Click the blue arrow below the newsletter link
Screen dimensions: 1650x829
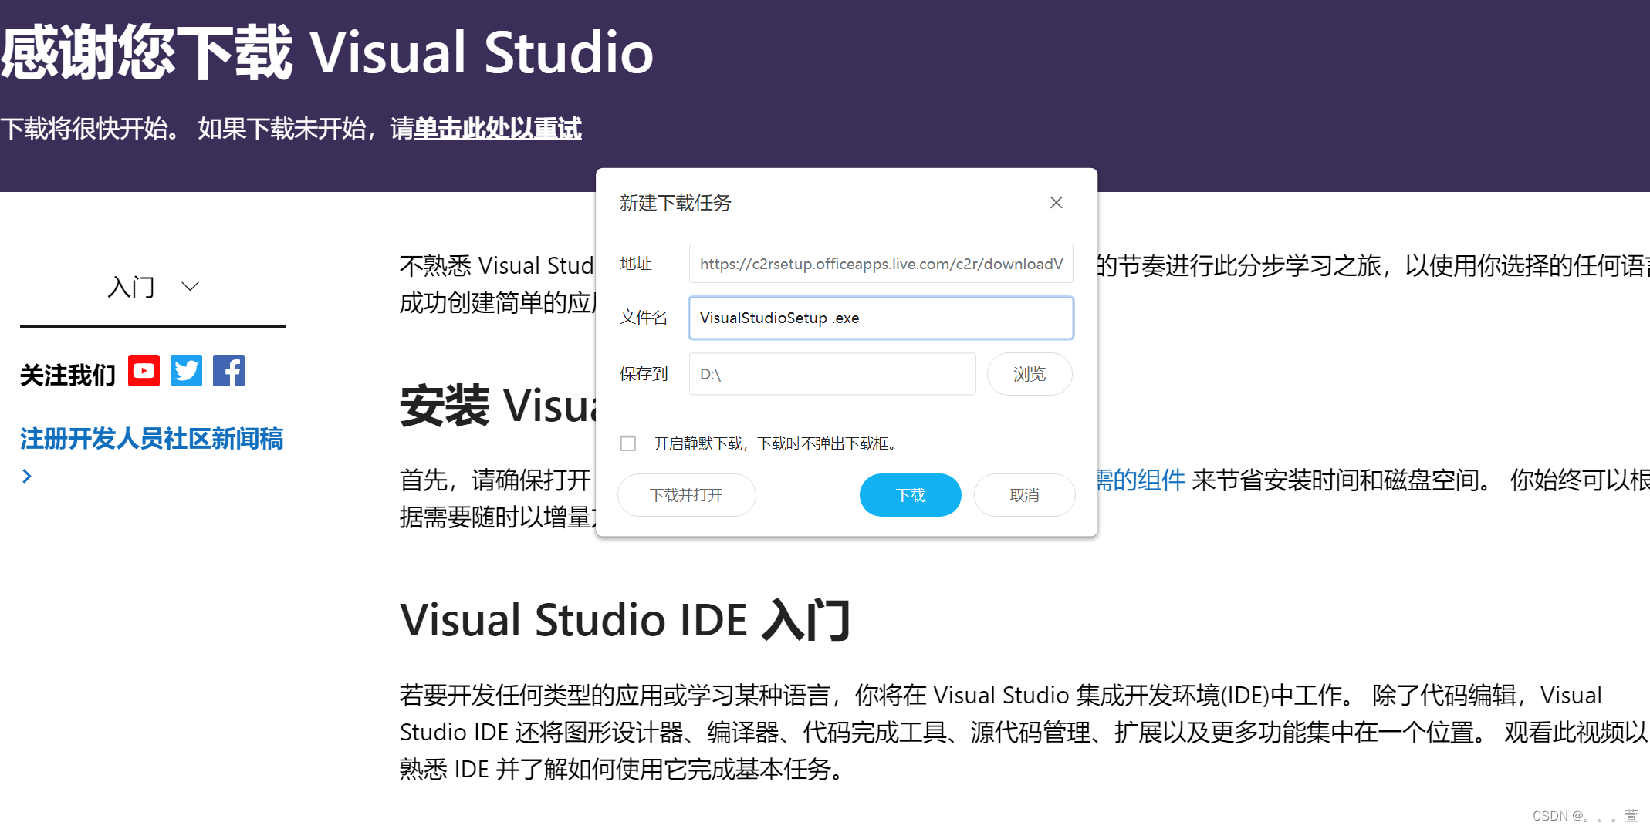pyautogui.click(x=28, y=475)
